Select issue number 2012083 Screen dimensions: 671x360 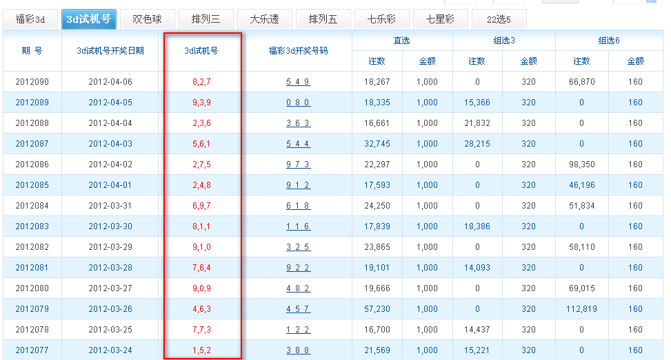click(32, 226)
